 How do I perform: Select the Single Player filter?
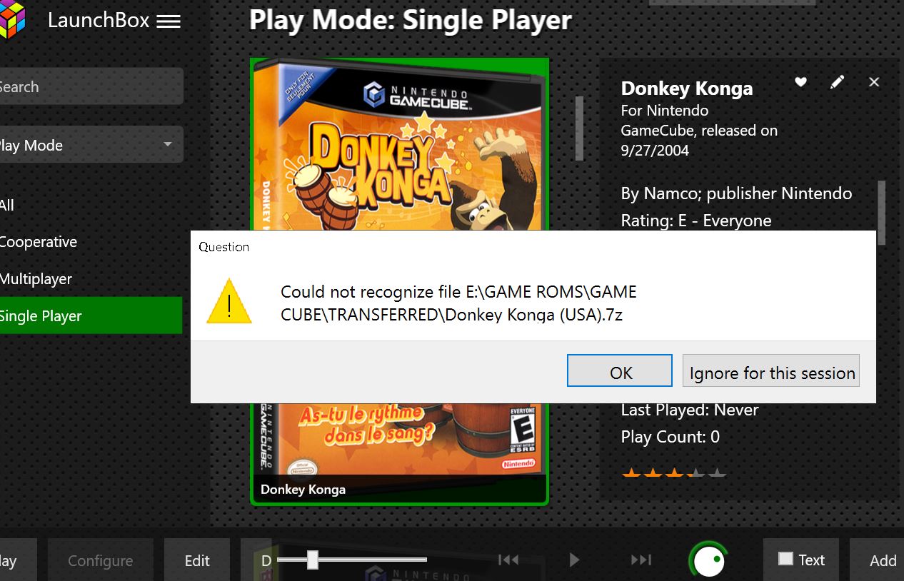(x=91, y=315)
